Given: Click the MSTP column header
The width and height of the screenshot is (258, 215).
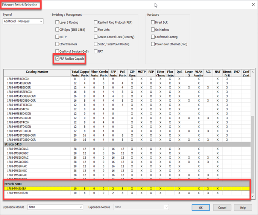Looking at the screenshot, I should click(141, 73).
